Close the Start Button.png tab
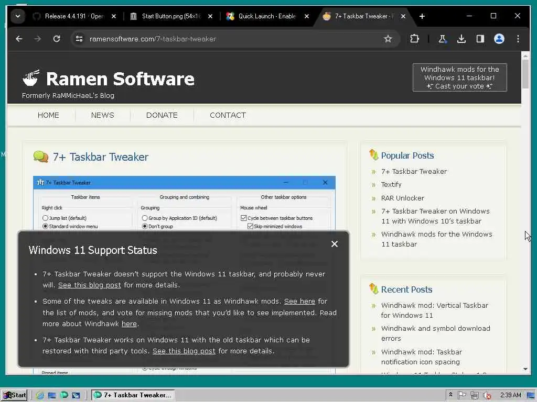The image size is (537, 402). [210, 16]
